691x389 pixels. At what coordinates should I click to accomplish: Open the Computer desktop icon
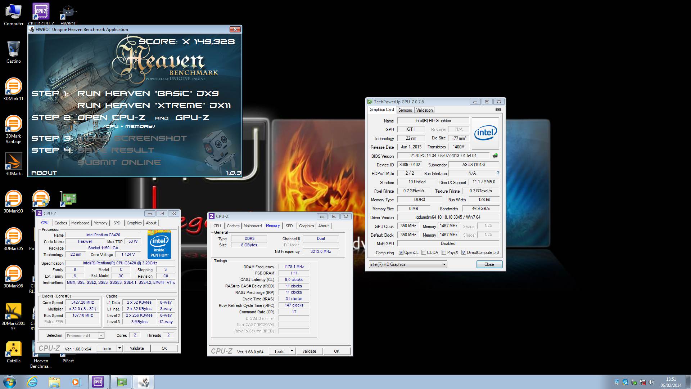(x=14, y=15)
